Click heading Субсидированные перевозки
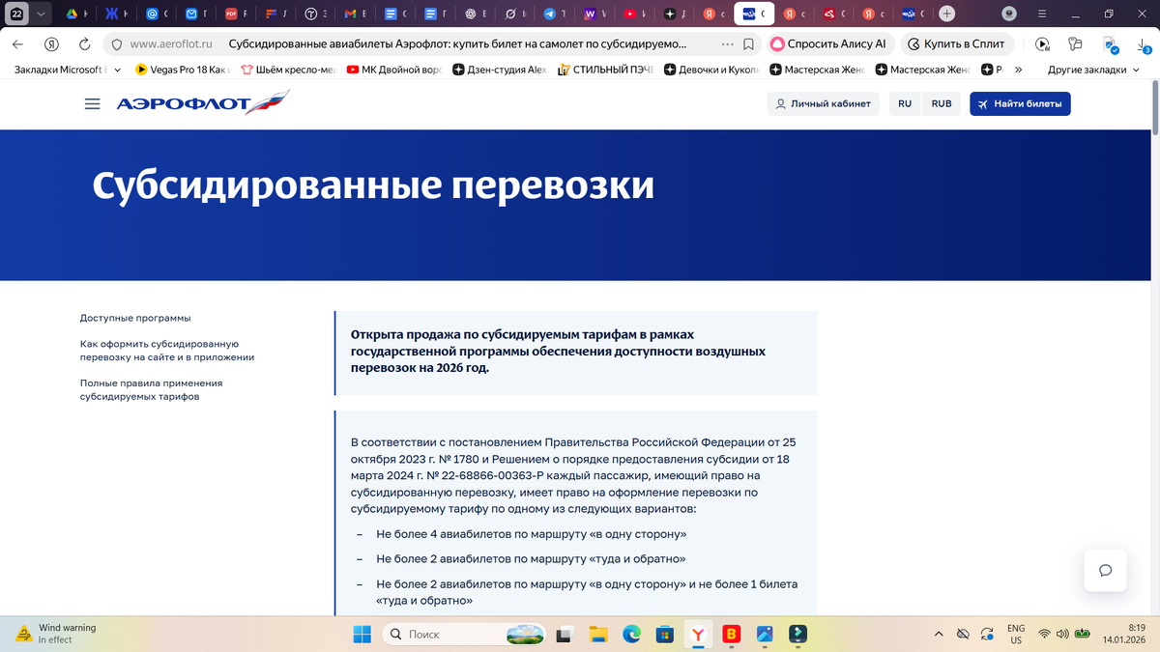The image size is (1160, 652). pos(373,185)
